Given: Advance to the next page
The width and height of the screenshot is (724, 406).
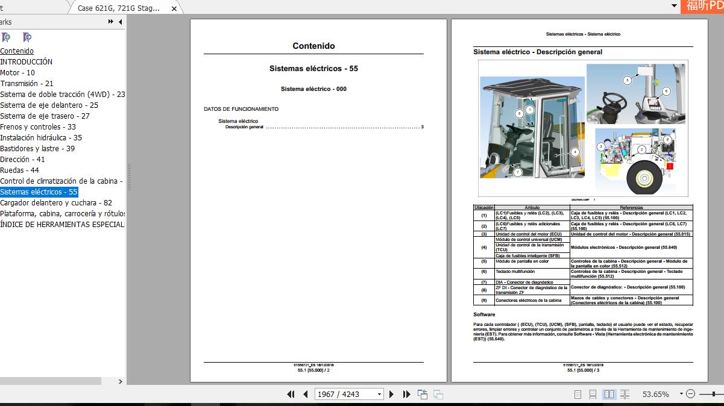Looking at the screenshot, I should pyautogui.click(x=391, y=394).
